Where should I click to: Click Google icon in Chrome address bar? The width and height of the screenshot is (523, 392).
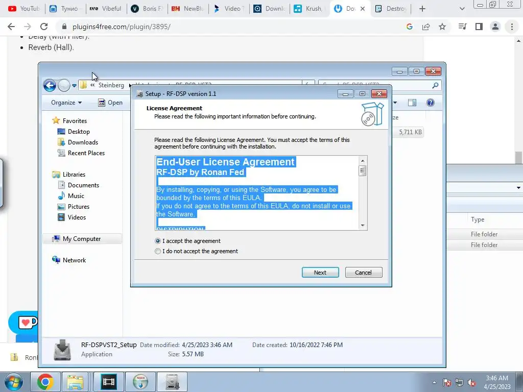pos(410,27)
